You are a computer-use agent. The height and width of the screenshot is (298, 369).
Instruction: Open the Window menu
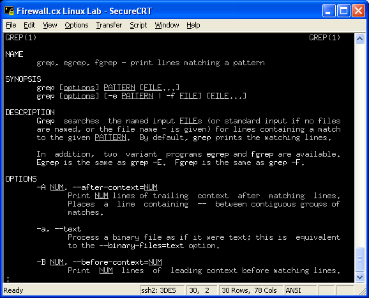click(167, 25)
